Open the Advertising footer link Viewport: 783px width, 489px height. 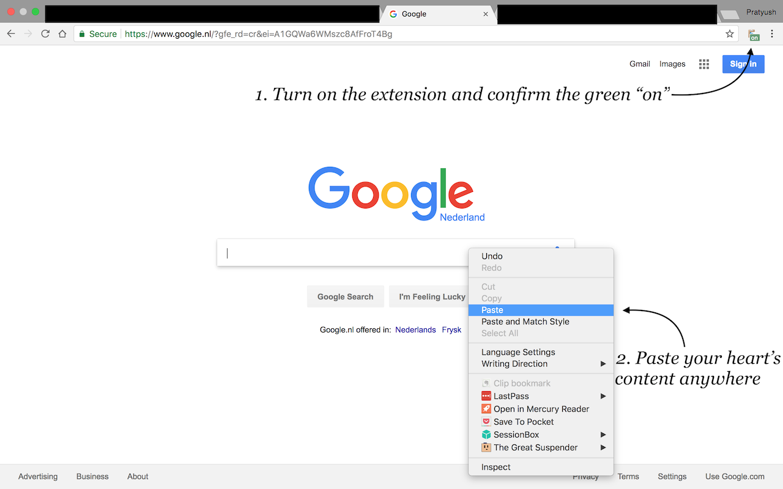38,477
